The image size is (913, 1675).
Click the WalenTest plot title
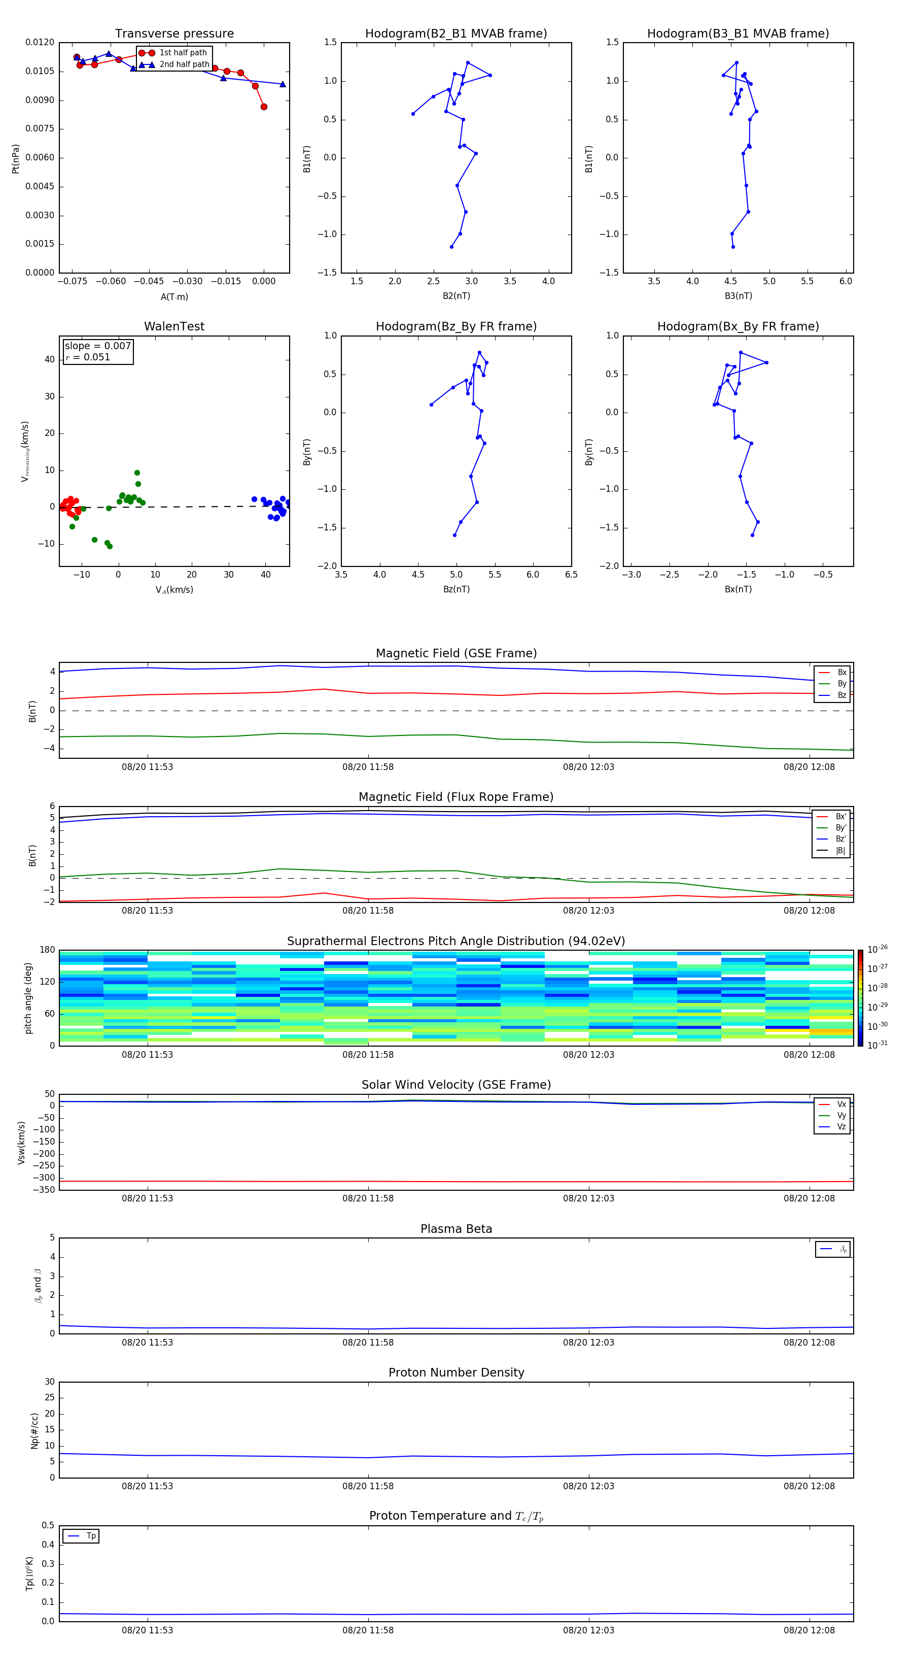tap(174, 326)
